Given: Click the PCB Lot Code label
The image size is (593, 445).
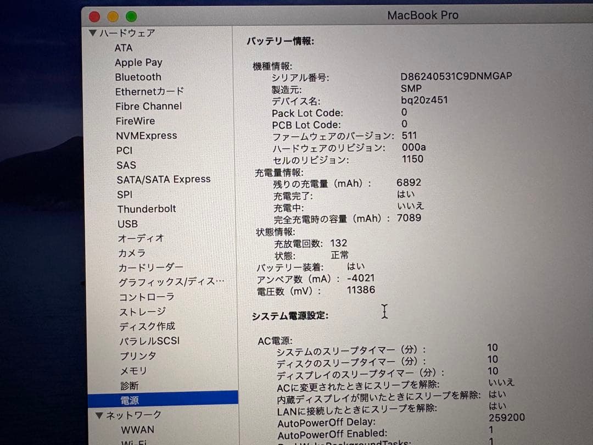Looking at the screenshot, I should (306, 125).
